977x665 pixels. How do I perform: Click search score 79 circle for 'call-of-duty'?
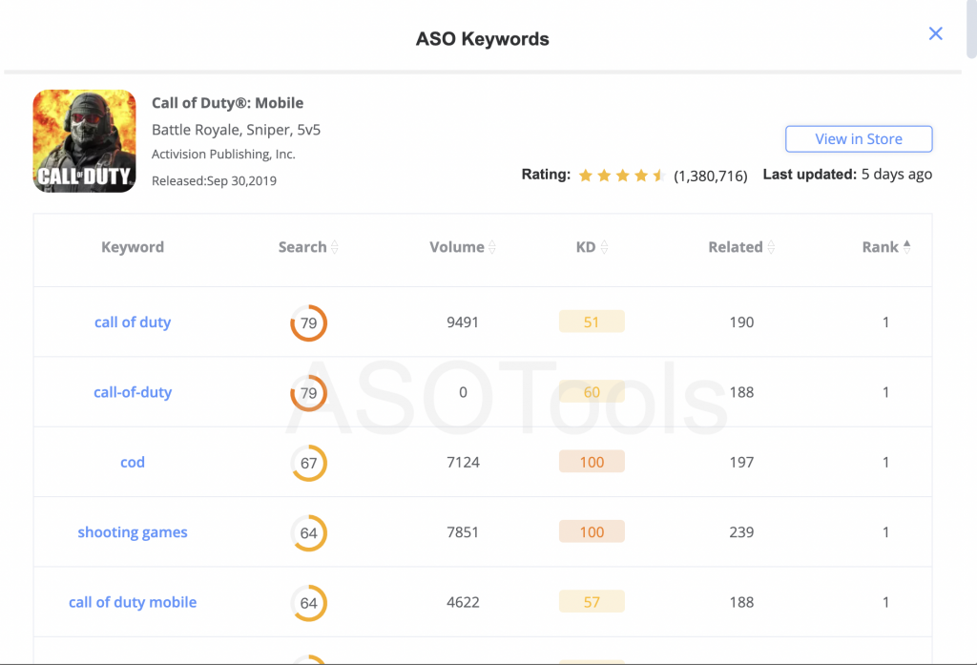coord(308,393)
